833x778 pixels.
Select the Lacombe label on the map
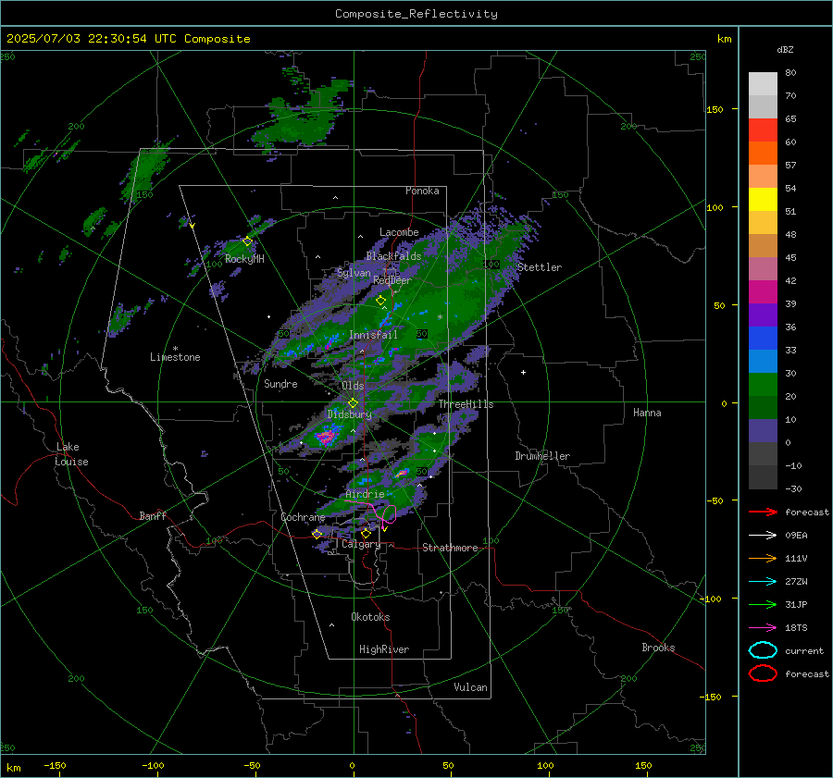pos(399,232)
